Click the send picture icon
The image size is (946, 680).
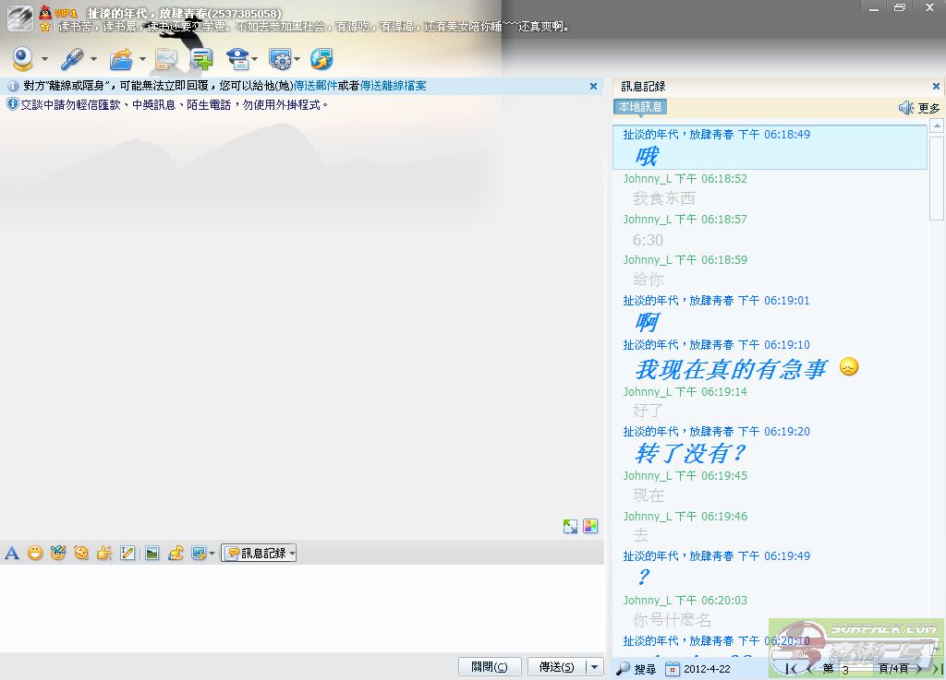point(152,553)
